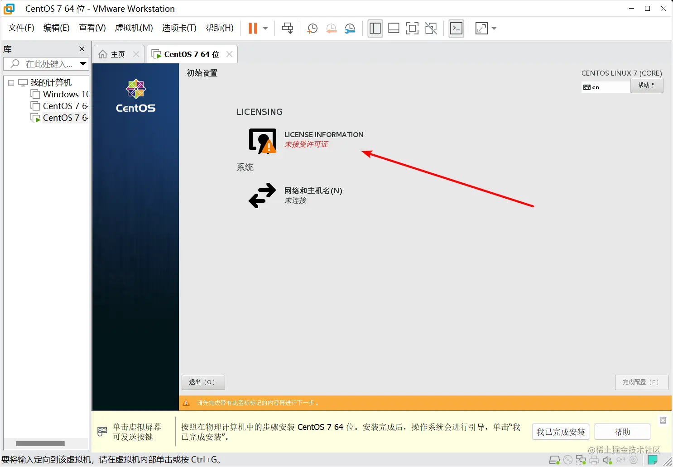This screenshot has height=467, width=673.
Task: Open the 选项卡(T) menu
Action: tap(179, 28)
